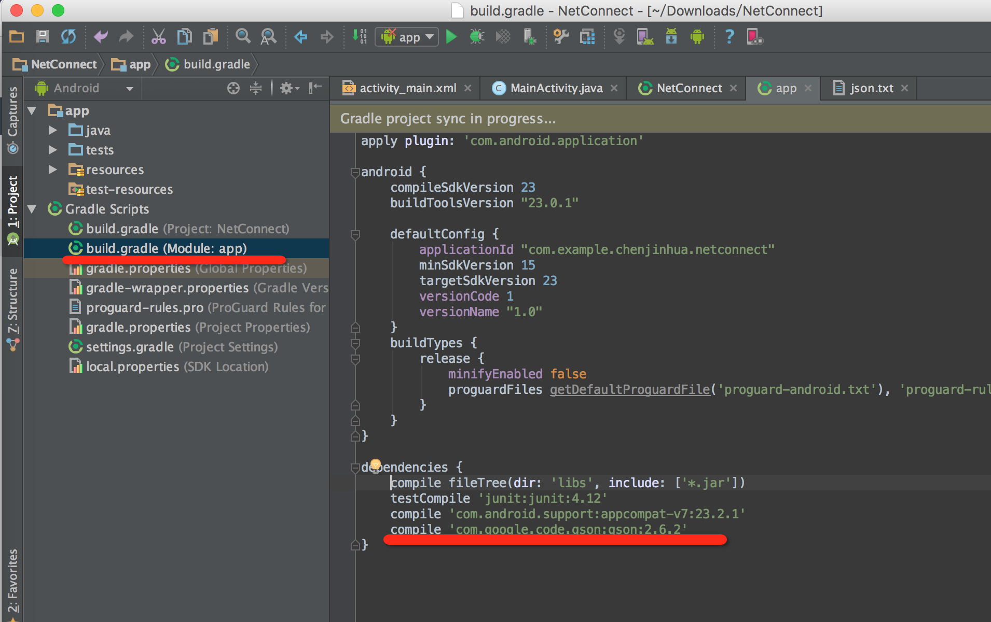
Task: Open the Captures side tool window
Action: pyautogui.click(x=12, y=119)
